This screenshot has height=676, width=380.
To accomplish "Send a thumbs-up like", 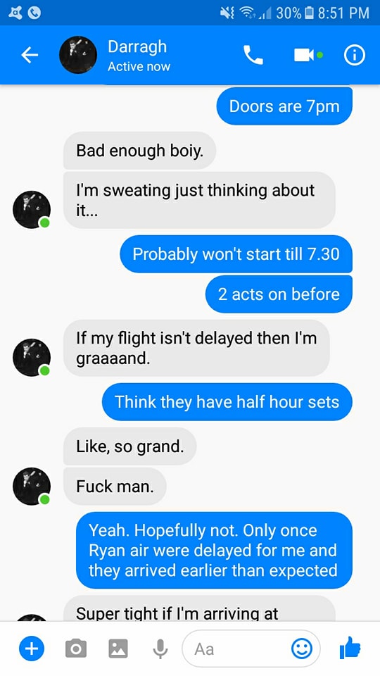I will (x=350, y=648).
